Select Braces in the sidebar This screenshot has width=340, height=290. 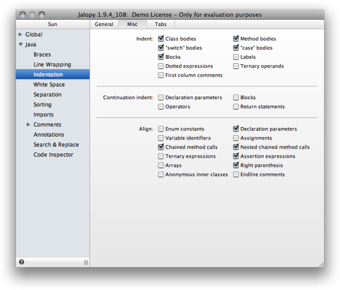53,55
